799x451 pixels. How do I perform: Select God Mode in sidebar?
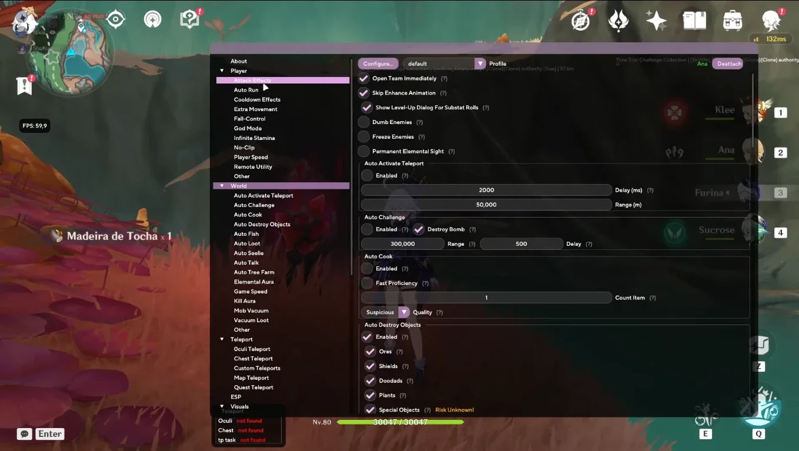[x=248, y=128]
